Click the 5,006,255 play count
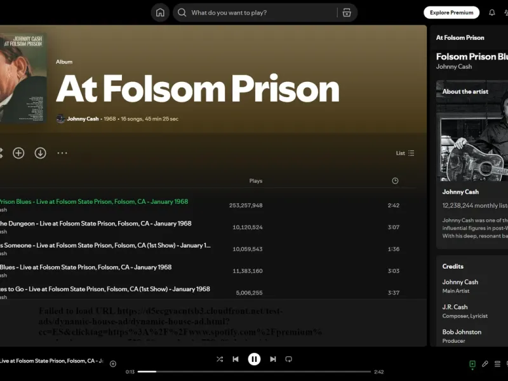Image resolution: width=508 pixels, height=381 pixels. 249,293
